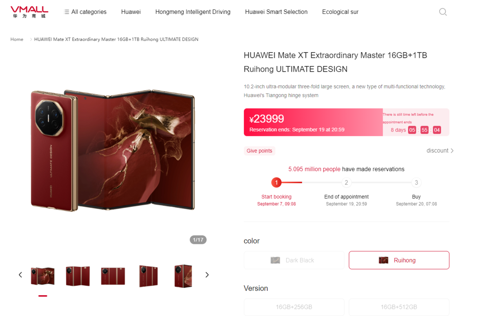Choose the 16GB+512GB version

click(399, 307)
